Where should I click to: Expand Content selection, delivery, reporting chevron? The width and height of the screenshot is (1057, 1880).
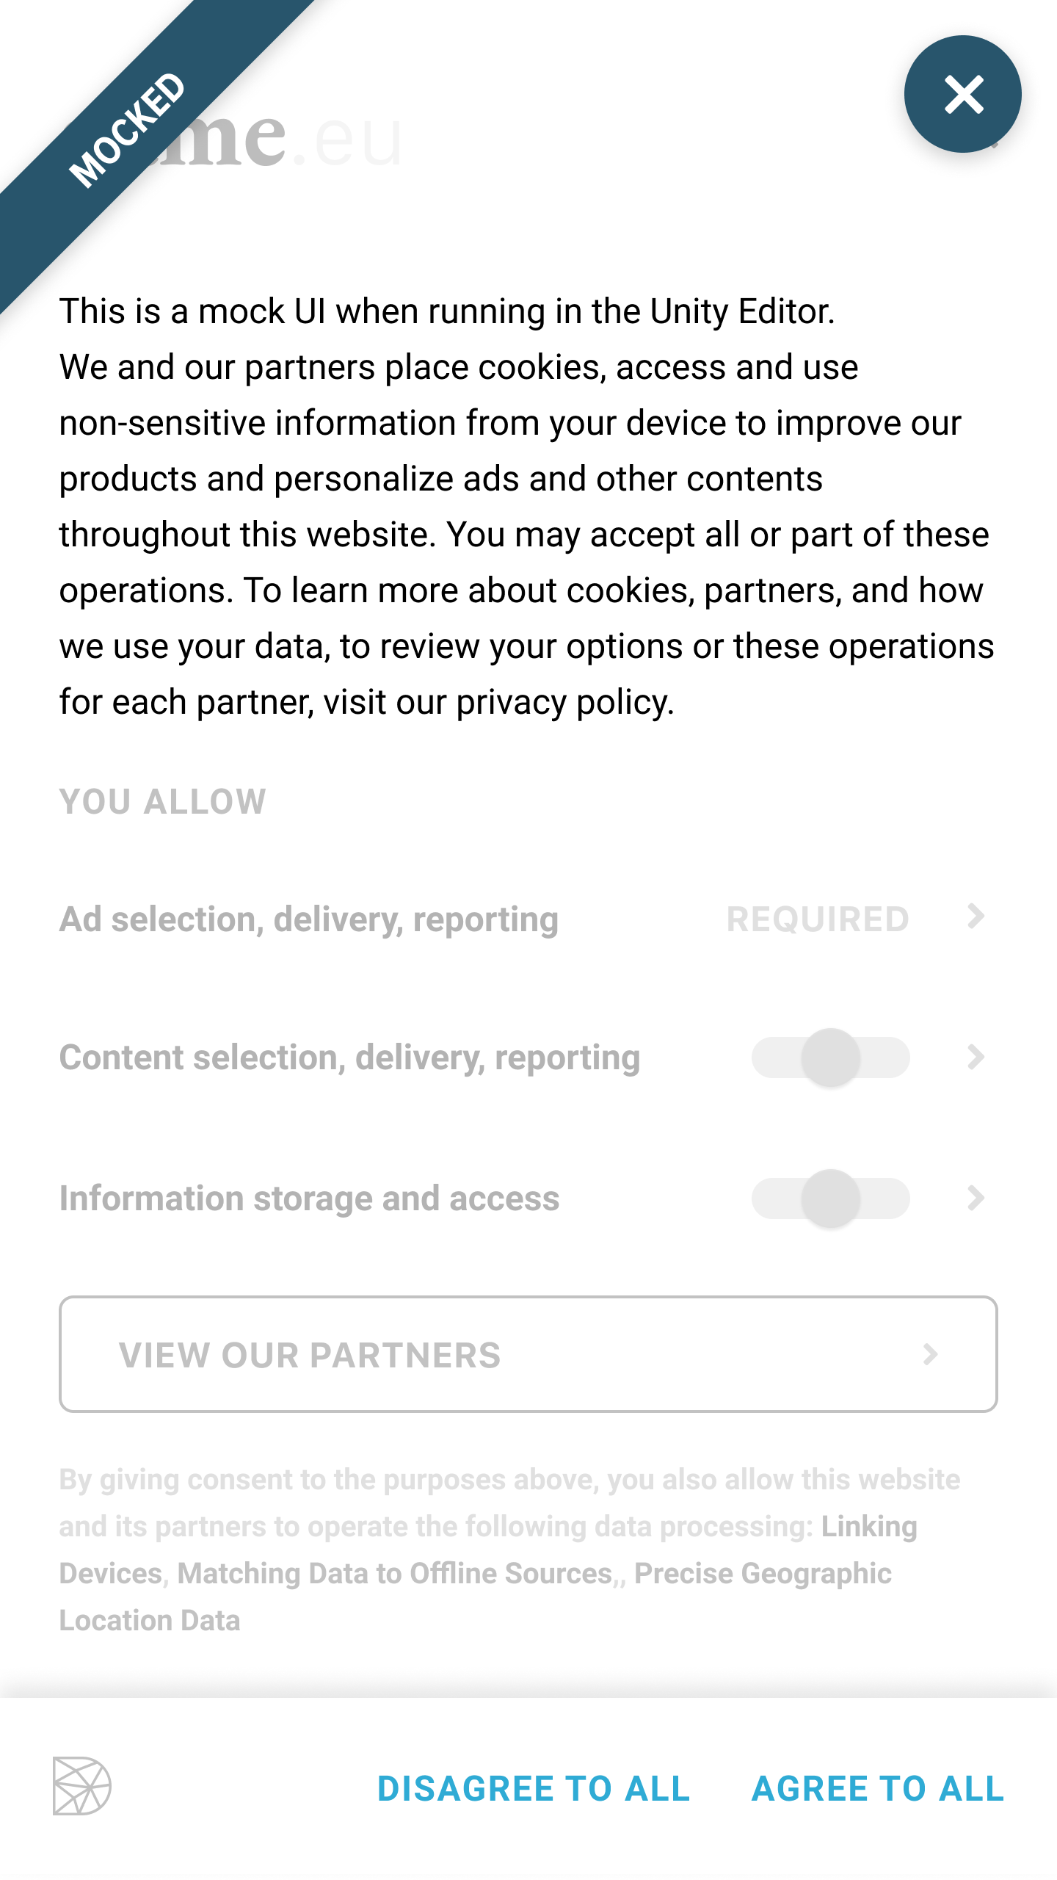[976, 1057]
